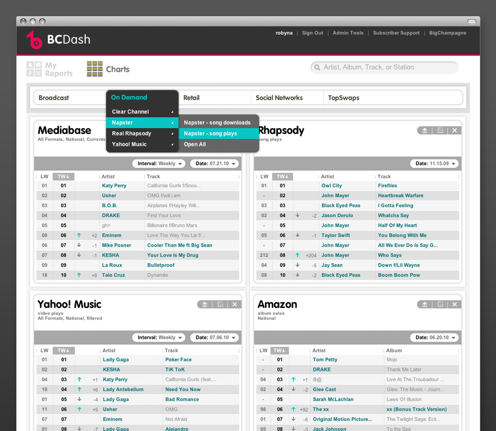Export the Yahoo! Music chart via upload icon
This screenshot has width=496, height=431.
click(205, 304)
